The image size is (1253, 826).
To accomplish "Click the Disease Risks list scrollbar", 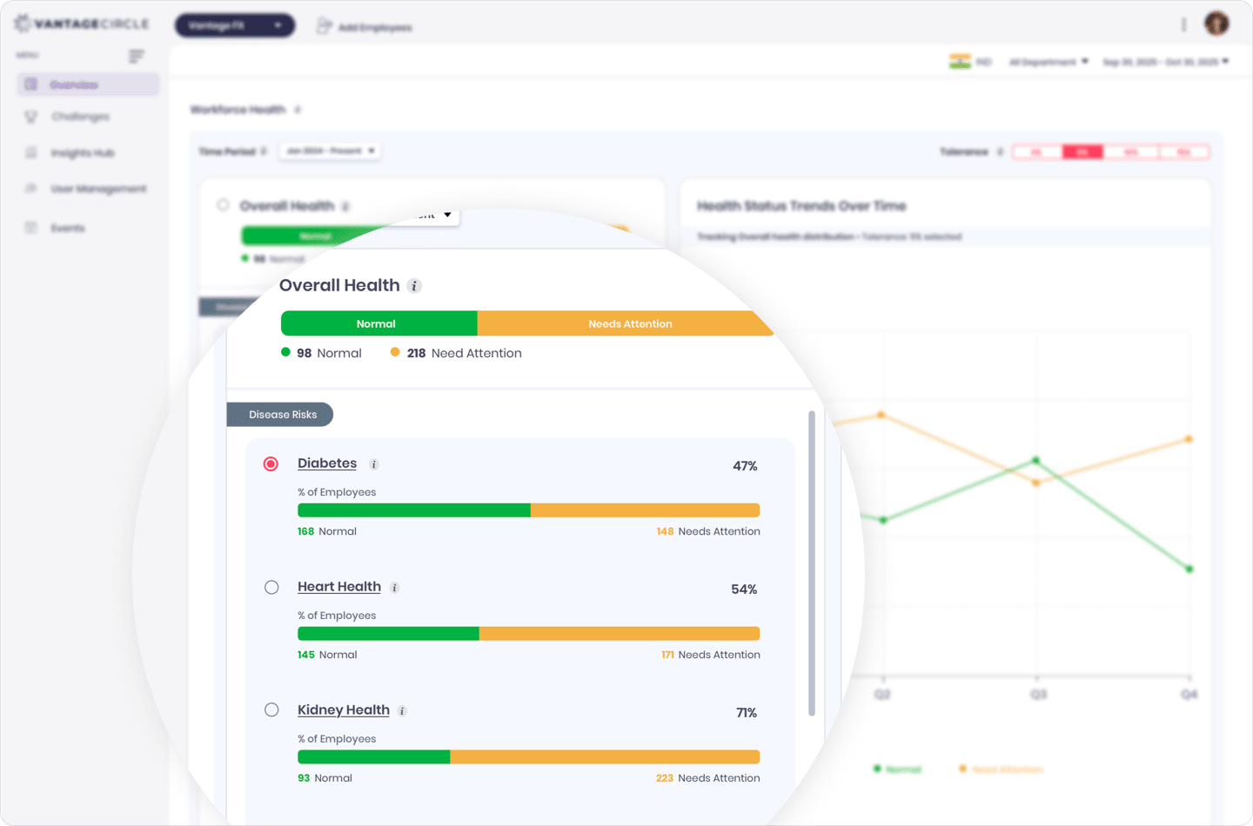I will pyautogui.click(x=812, y=563).
